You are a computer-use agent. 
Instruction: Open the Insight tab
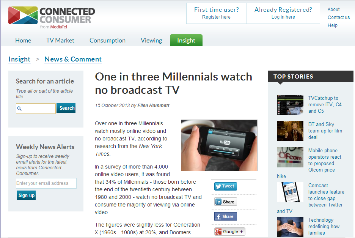(x=186, y=40)
